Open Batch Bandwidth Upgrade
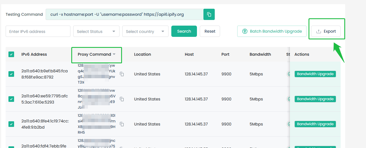Image resolution: width=366 pixels, height=148 pixels. (272, 31)
